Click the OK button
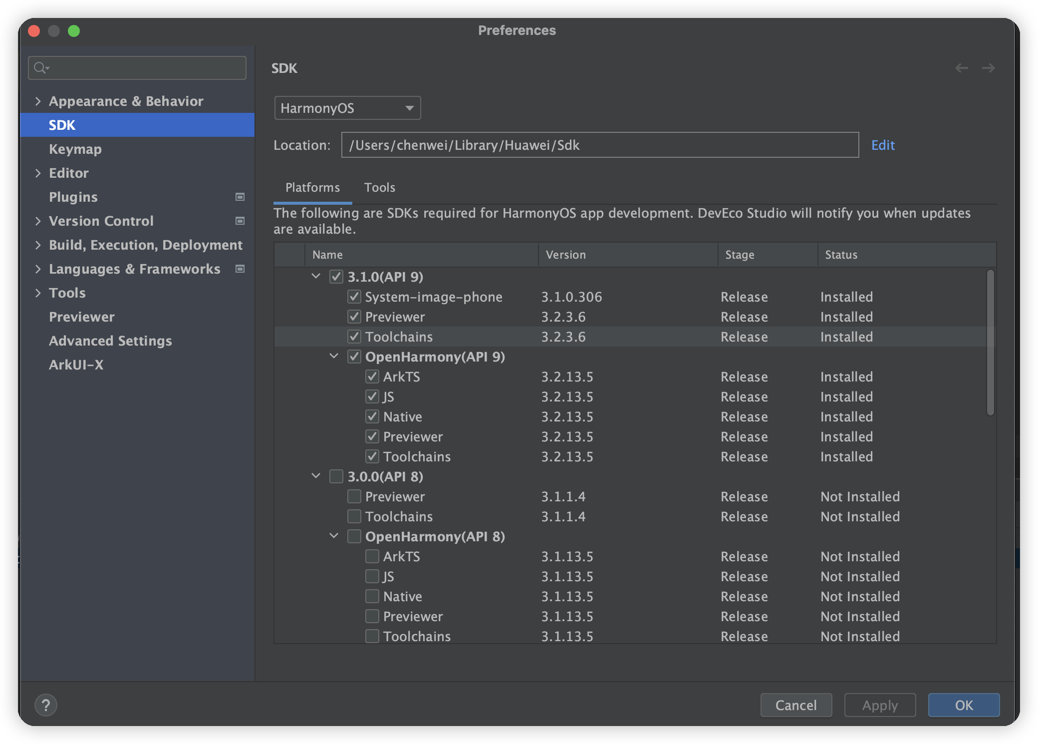Viewport: 1038px width, 744px height. 964,705
